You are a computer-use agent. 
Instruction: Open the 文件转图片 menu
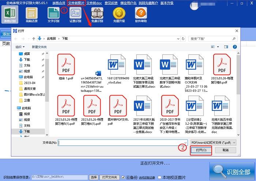coord(76,3)
